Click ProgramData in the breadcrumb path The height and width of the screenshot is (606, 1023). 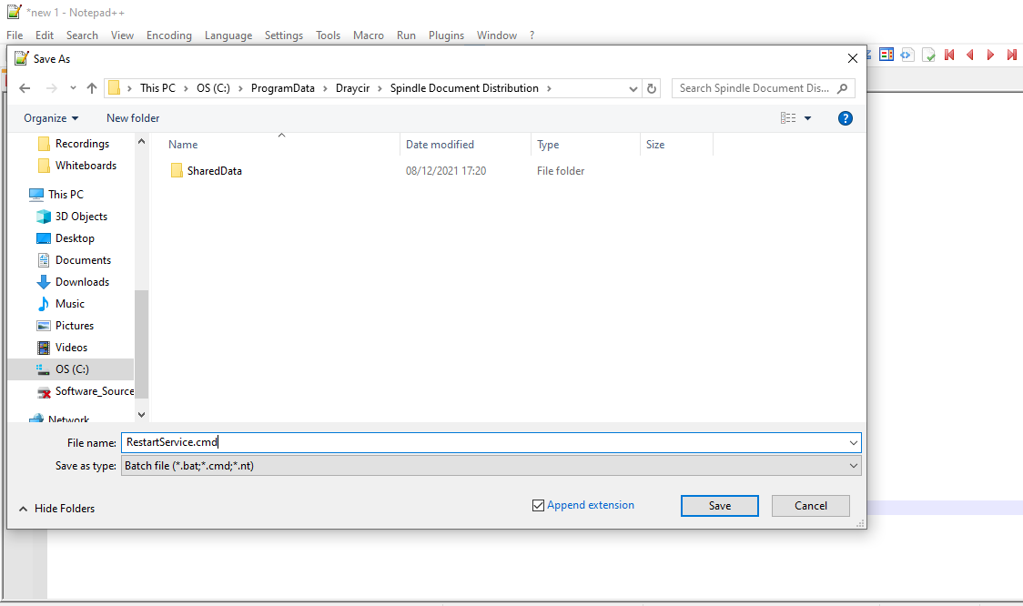(x=282, y=88)
